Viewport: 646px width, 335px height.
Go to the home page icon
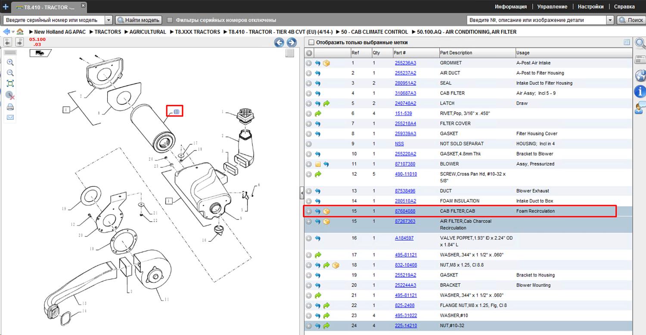pos(20,32)
